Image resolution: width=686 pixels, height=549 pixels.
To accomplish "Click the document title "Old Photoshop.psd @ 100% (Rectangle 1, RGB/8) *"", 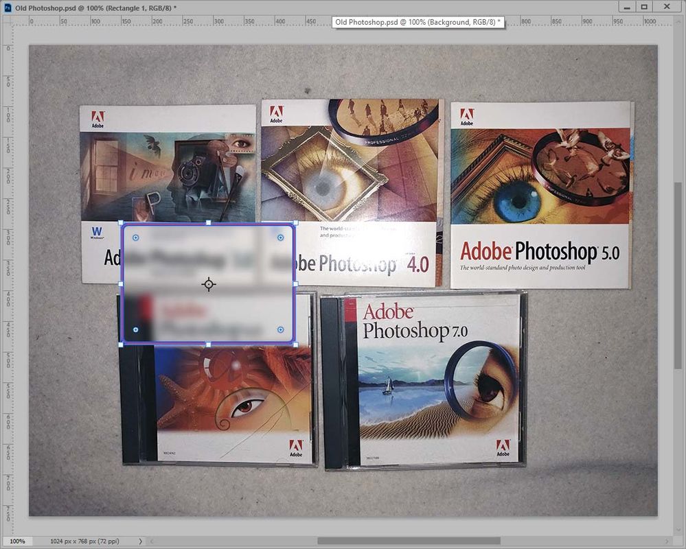I will [96, 8].
